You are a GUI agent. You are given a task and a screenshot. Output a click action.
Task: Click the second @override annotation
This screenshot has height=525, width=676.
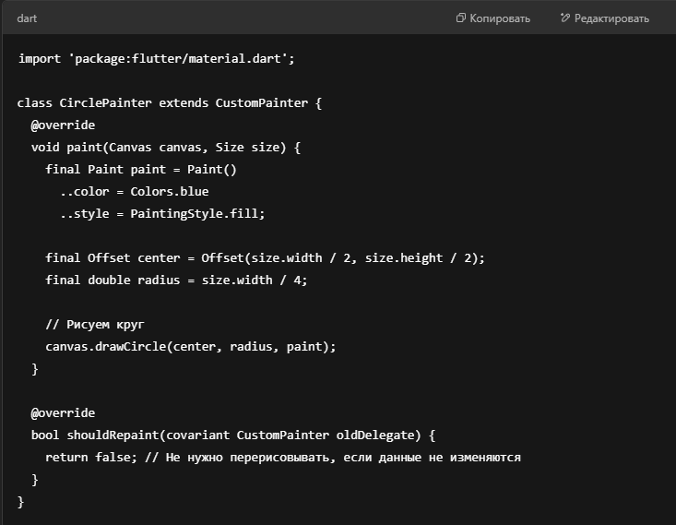point(63,412)
